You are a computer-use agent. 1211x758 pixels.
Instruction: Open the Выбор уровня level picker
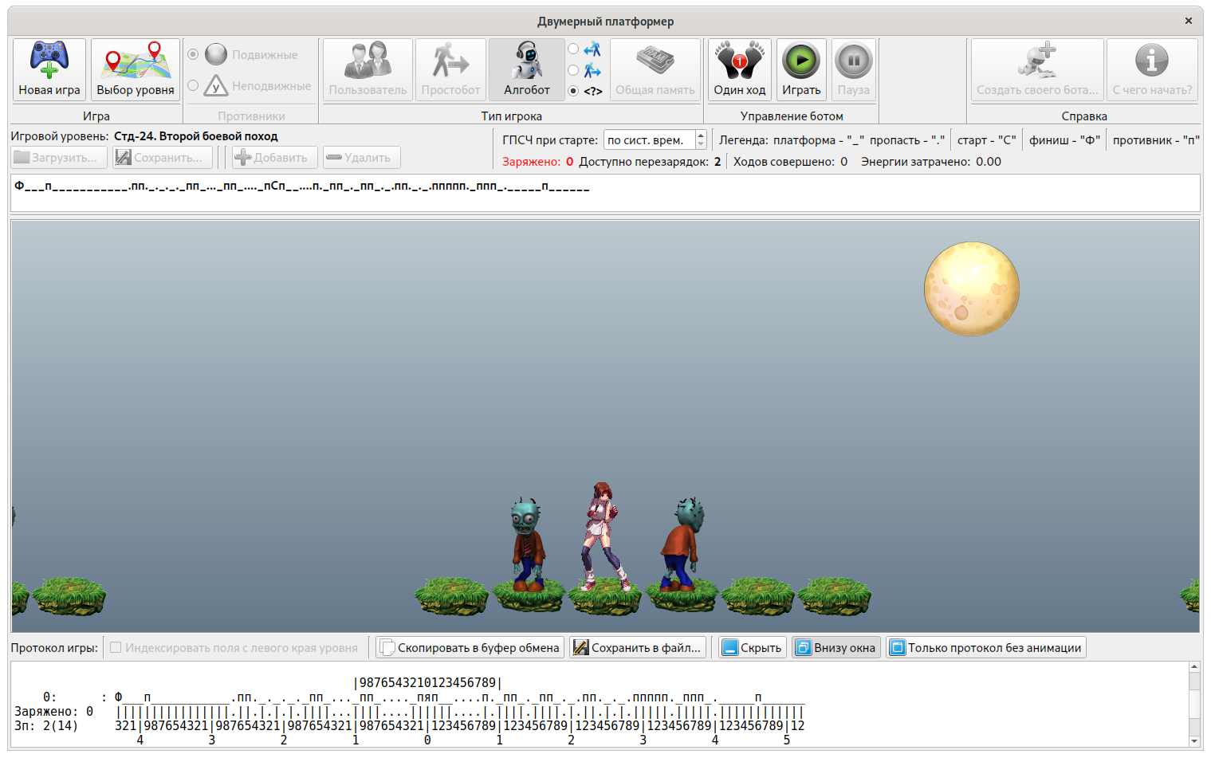[136, 69]
